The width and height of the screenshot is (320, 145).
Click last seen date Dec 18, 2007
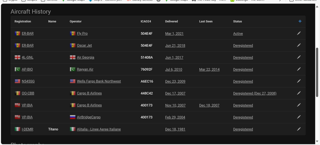(x=209, y=105)
